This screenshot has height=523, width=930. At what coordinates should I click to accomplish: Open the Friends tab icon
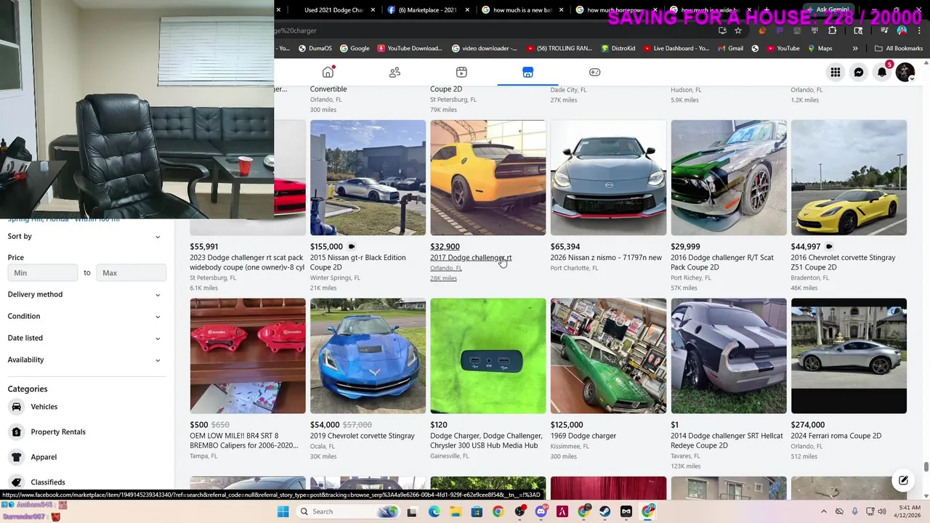[x=395, y=72]
